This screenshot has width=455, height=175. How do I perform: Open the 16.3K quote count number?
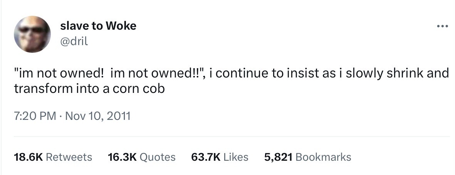click(122, 157)
